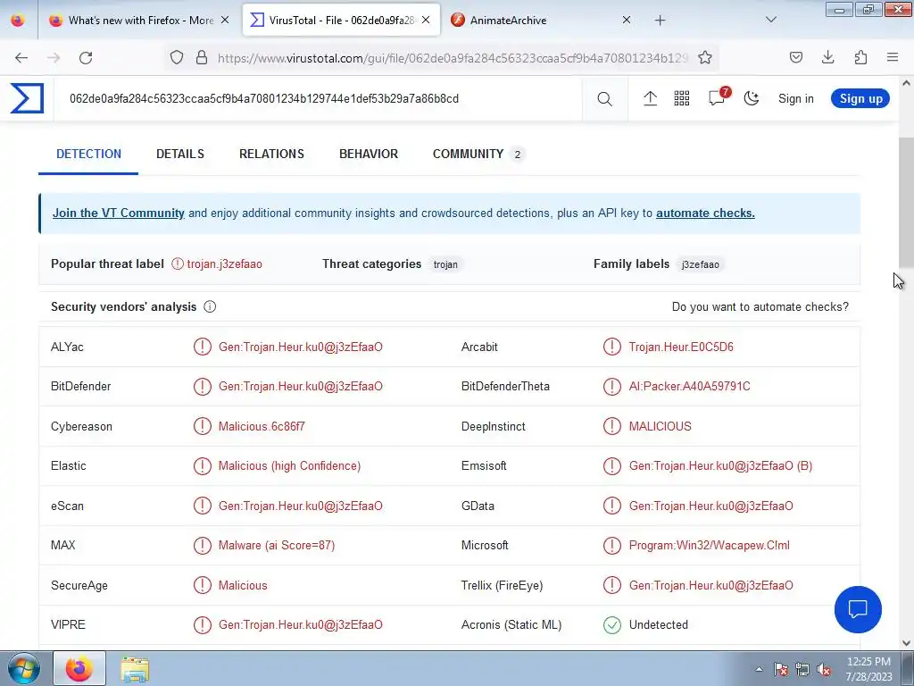Click the Firefox back arrow
This screenshot has height=686, width=914.
[21, 58]
